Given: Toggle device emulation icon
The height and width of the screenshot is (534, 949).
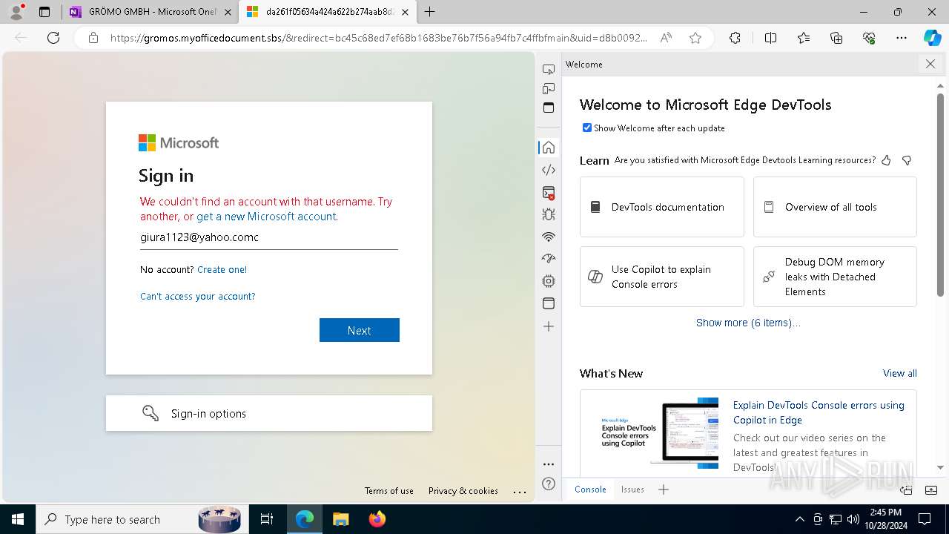Looking at the screenshot, I should (x=549, y=88).
